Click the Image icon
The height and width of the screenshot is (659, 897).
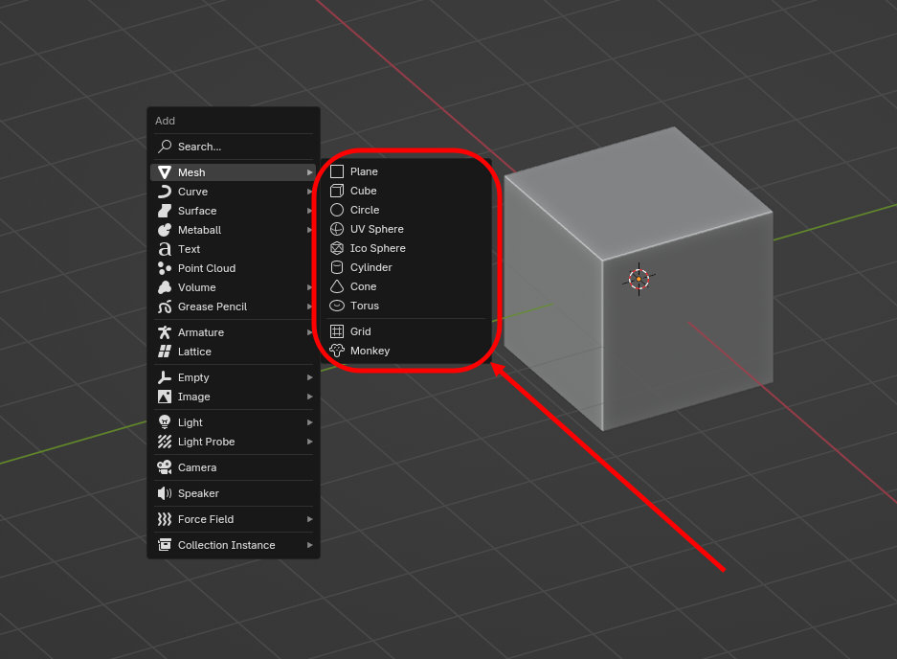[x=165, y=397]
